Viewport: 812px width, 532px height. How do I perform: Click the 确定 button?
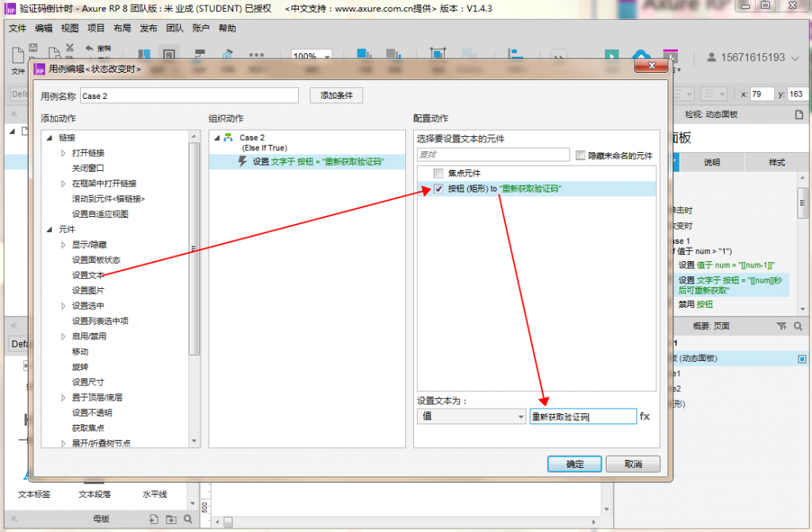(574, 464)
